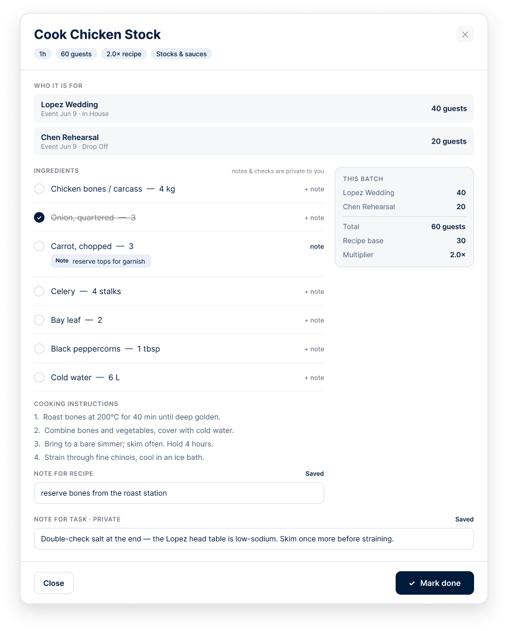Screen dimensions: 508x631
Task: Click the Mark done button
Action: point(434,583)
